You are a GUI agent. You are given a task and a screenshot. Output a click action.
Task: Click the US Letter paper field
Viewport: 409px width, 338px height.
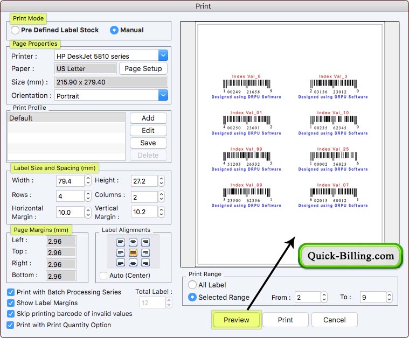pos(86,68)
